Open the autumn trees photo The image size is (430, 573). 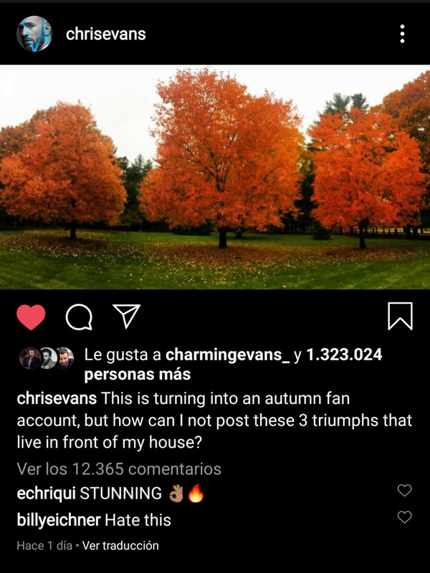215,177
